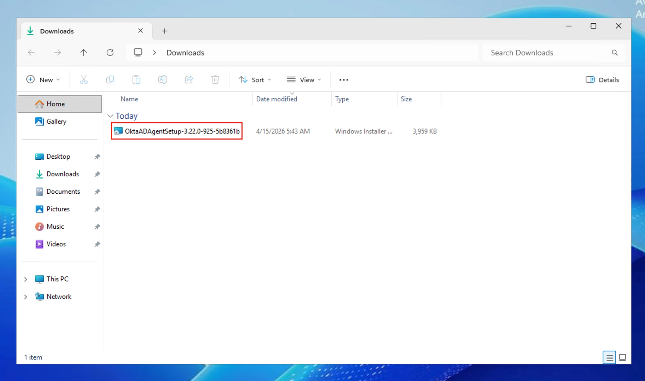Open the See more ellipsis menu
Viewport: 645px width, 381px height.
pyautogui.click(x=344, y=80)
